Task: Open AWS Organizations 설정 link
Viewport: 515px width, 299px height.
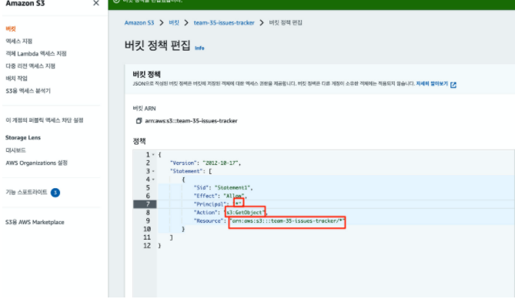Action: (x=36, y=163)
